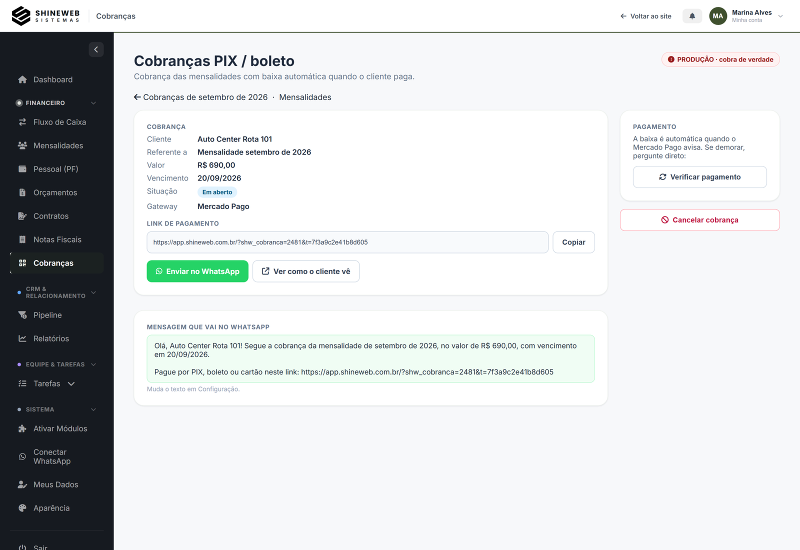Click the payment link URL field
Screen dimensions: 800x550
(347, 242)
